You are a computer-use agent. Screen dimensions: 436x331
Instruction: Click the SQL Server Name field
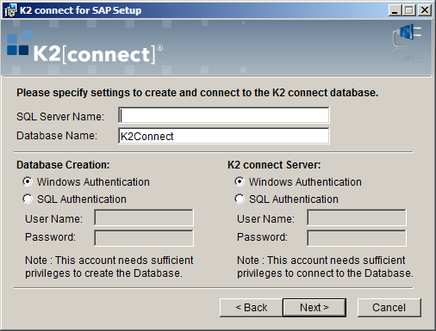[224, 115]
